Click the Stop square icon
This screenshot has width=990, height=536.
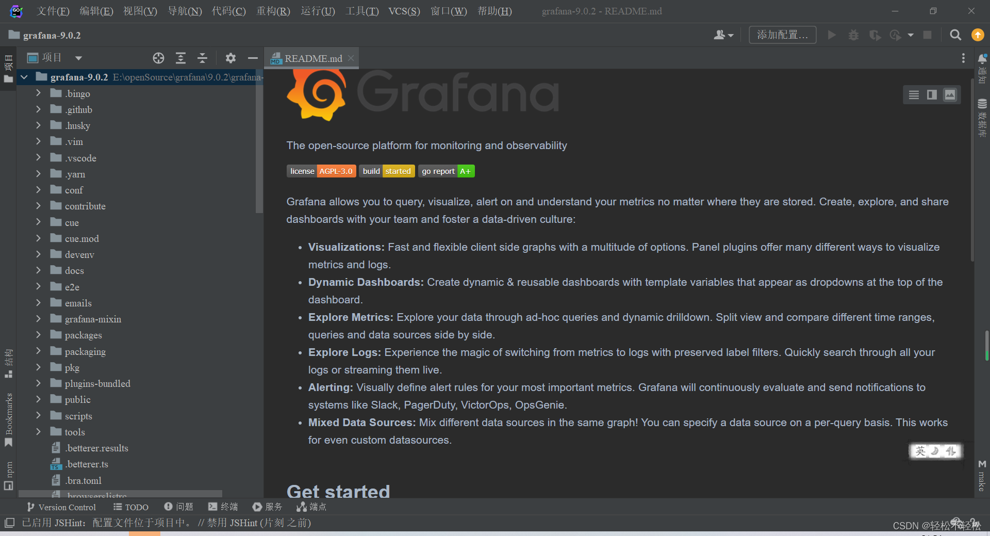pyautogui.click(x=927, y=35)
